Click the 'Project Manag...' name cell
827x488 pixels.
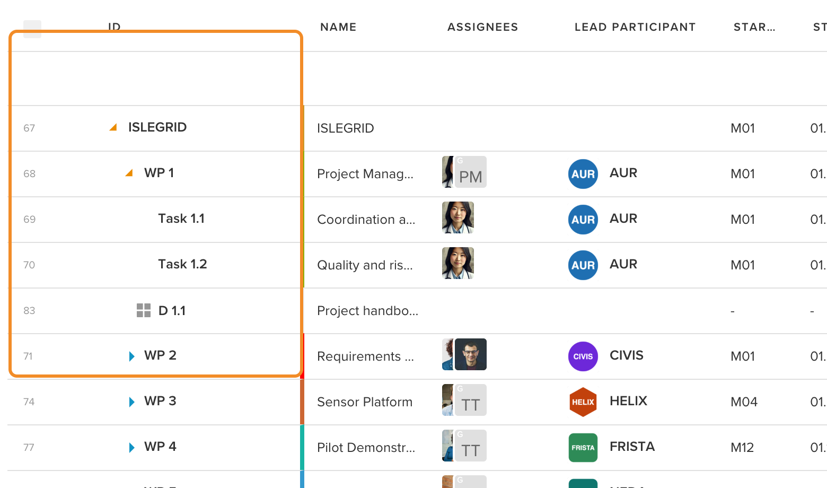coord(365,174)
